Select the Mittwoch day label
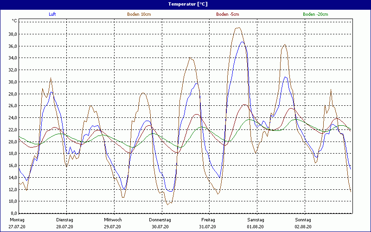 (x=113, y=219)
